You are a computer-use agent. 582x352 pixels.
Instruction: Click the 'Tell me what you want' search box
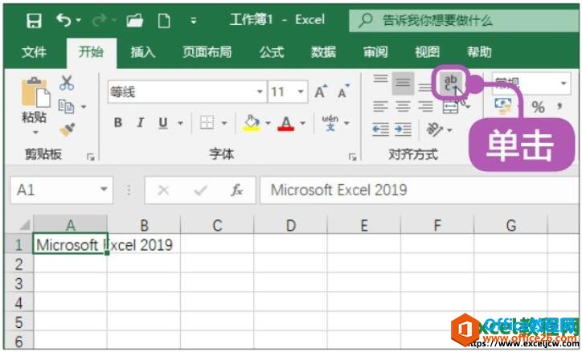[x=464, y=20]
